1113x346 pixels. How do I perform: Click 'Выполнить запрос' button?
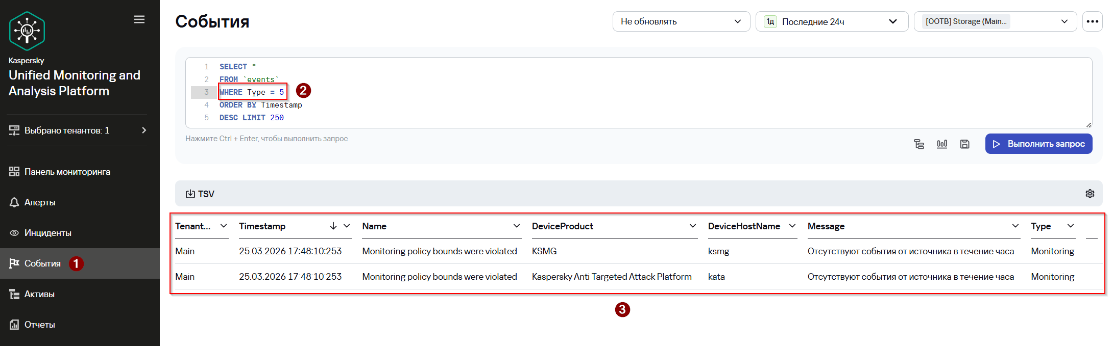tap(1038, 144)
